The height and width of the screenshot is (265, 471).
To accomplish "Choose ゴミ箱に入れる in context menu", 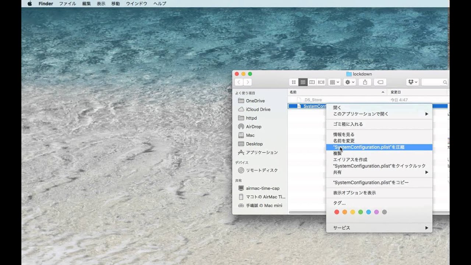I will pos(379,124).
